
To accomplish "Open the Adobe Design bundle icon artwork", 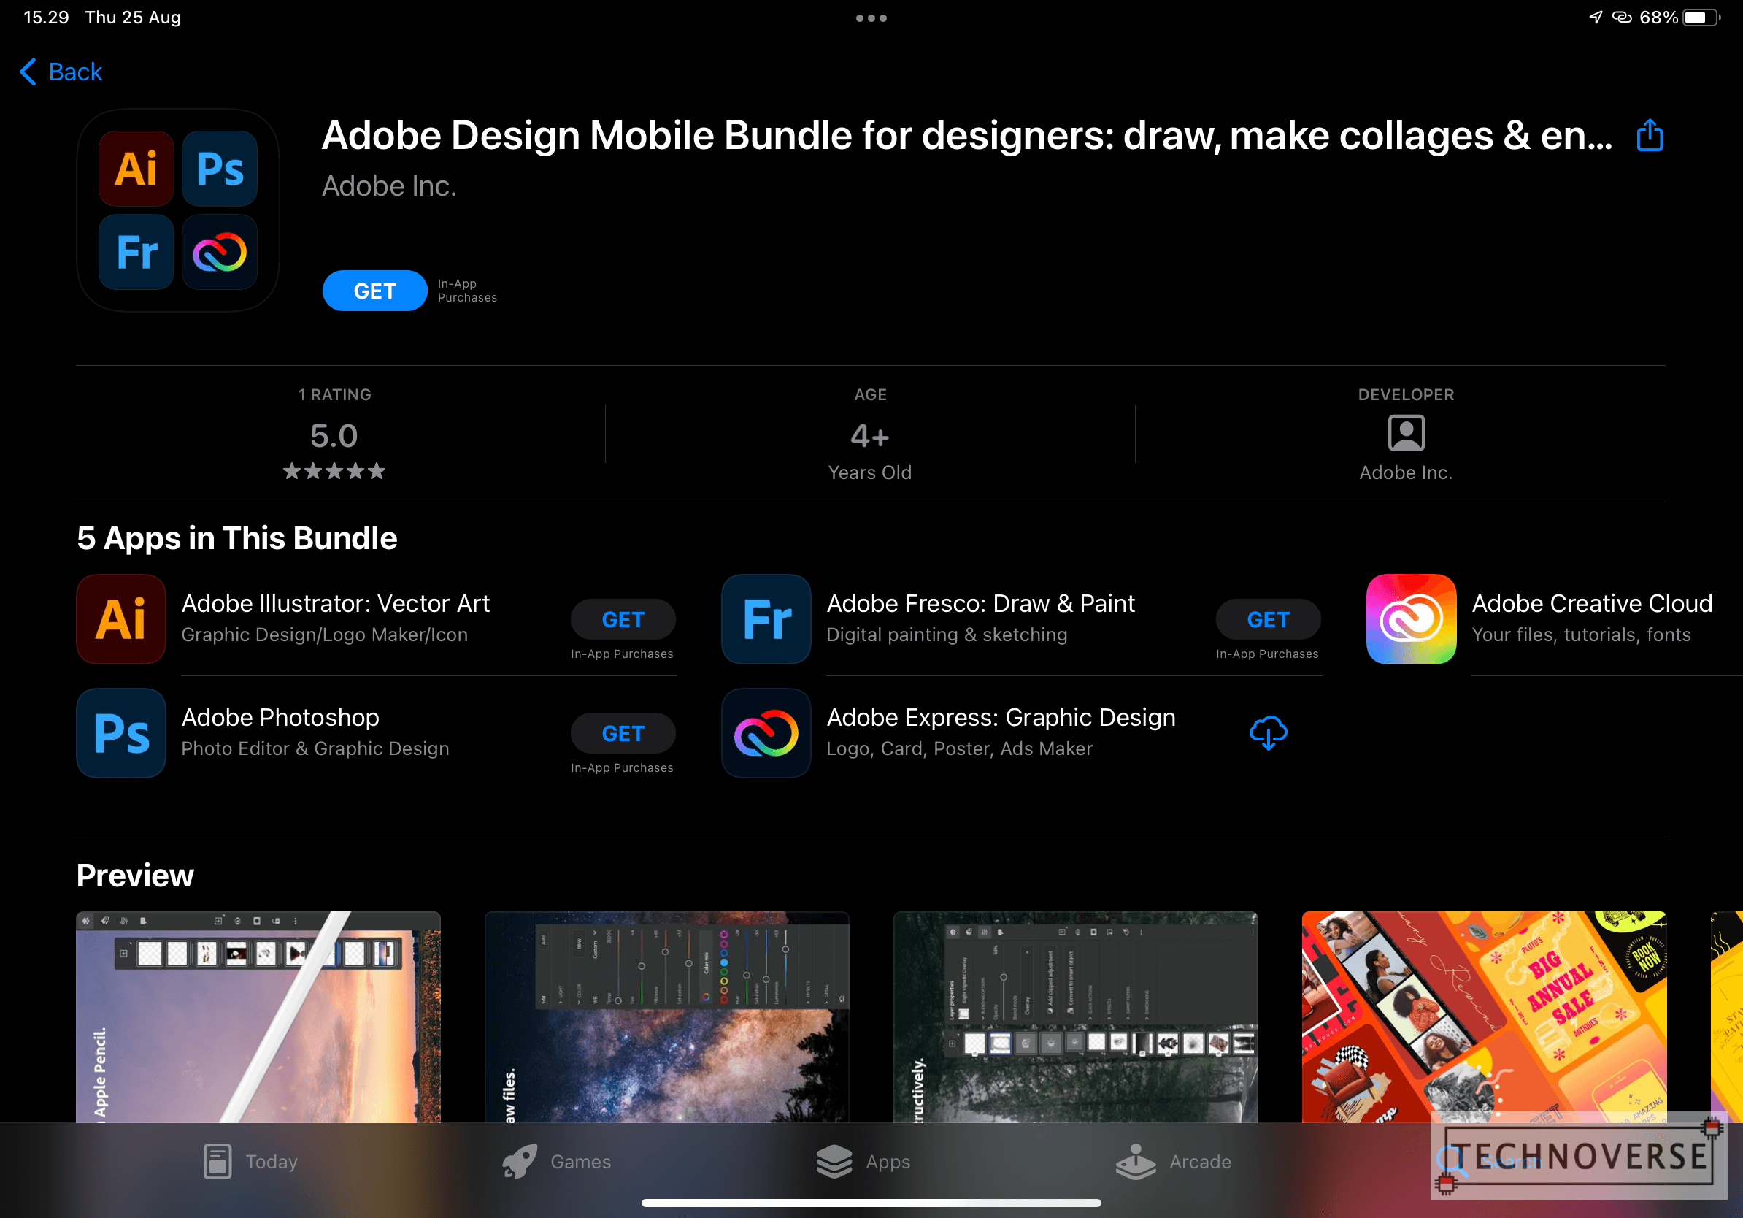I will [x=177, y=210].
